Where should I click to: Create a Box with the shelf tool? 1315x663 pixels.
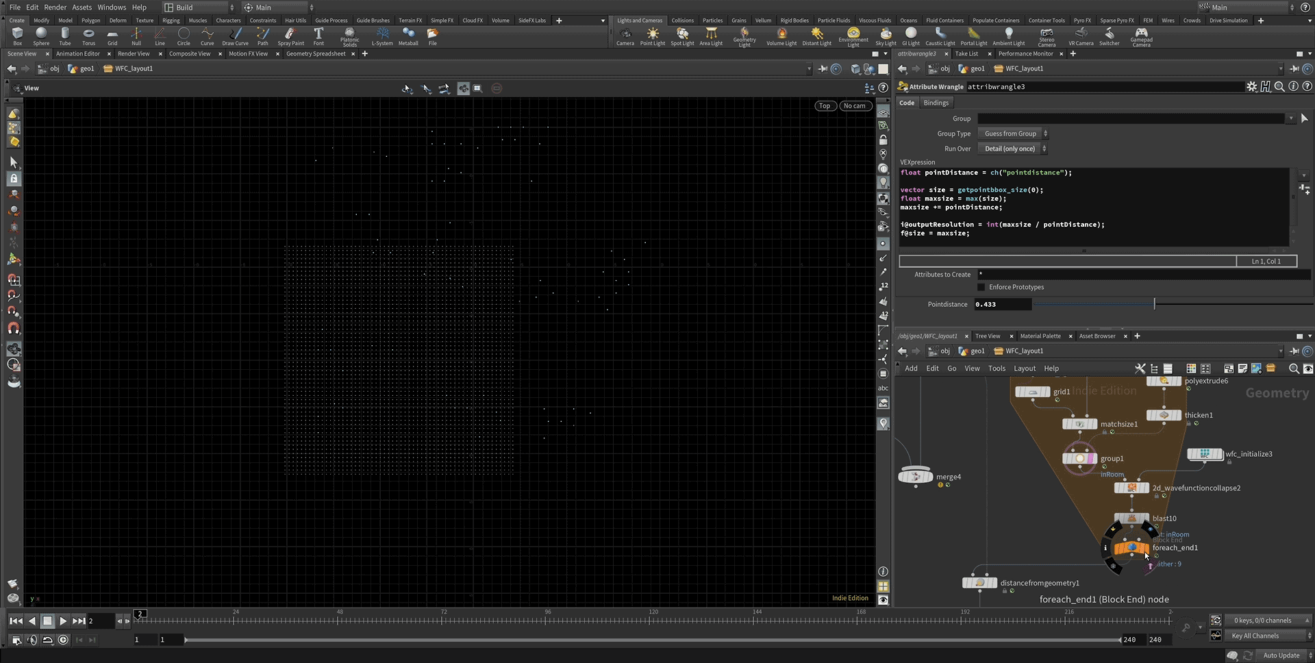tap(17, 36)
